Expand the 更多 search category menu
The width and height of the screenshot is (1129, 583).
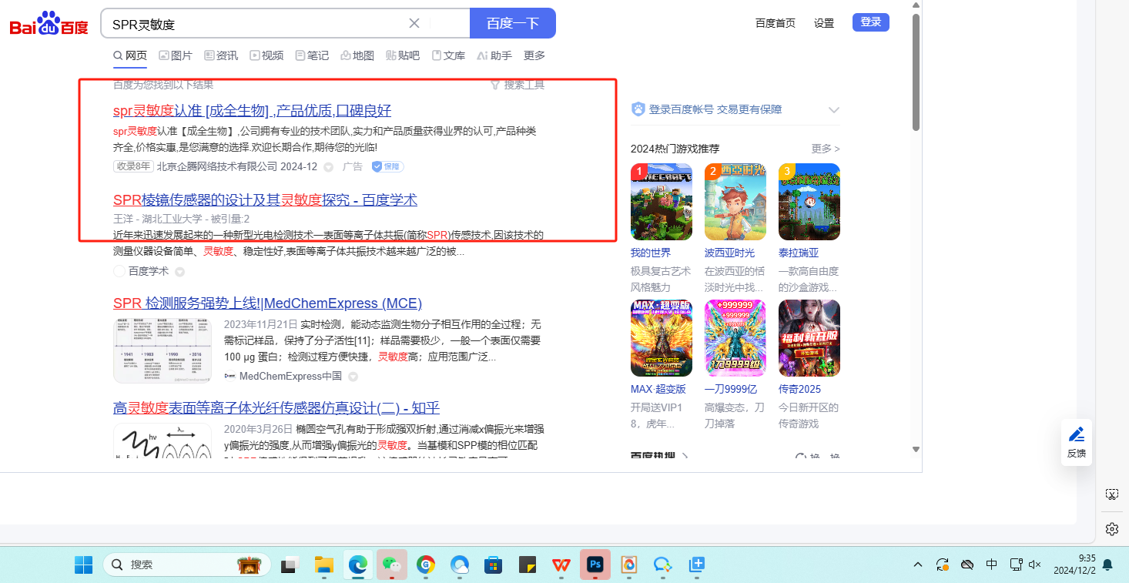[x=534, y=55]
